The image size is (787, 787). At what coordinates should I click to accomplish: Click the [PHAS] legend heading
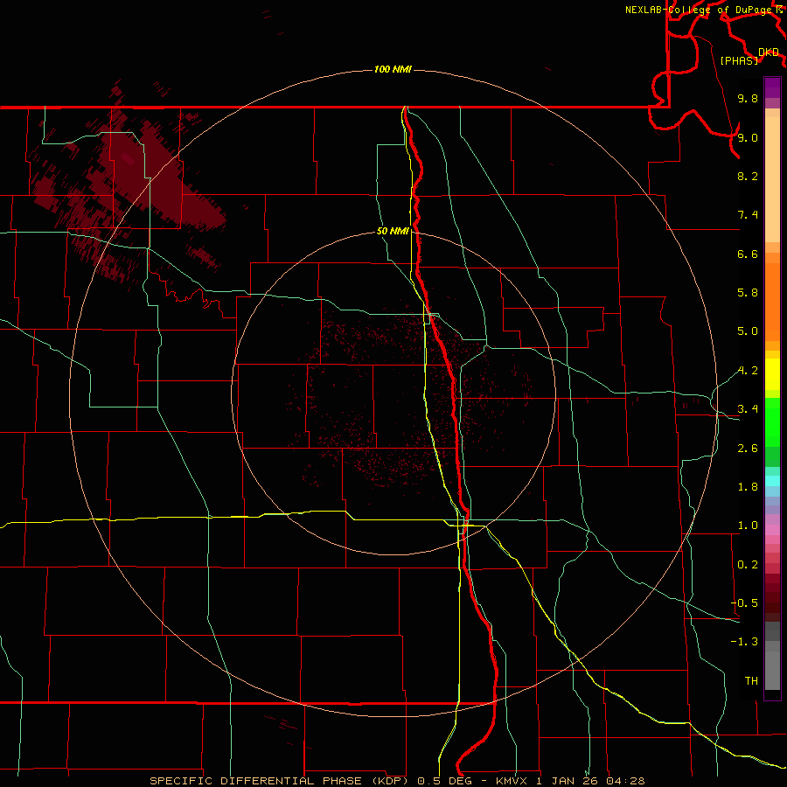[739, 60]
